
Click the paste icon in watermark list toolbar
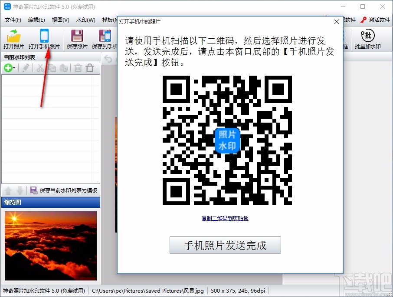[x=64, y=68]
